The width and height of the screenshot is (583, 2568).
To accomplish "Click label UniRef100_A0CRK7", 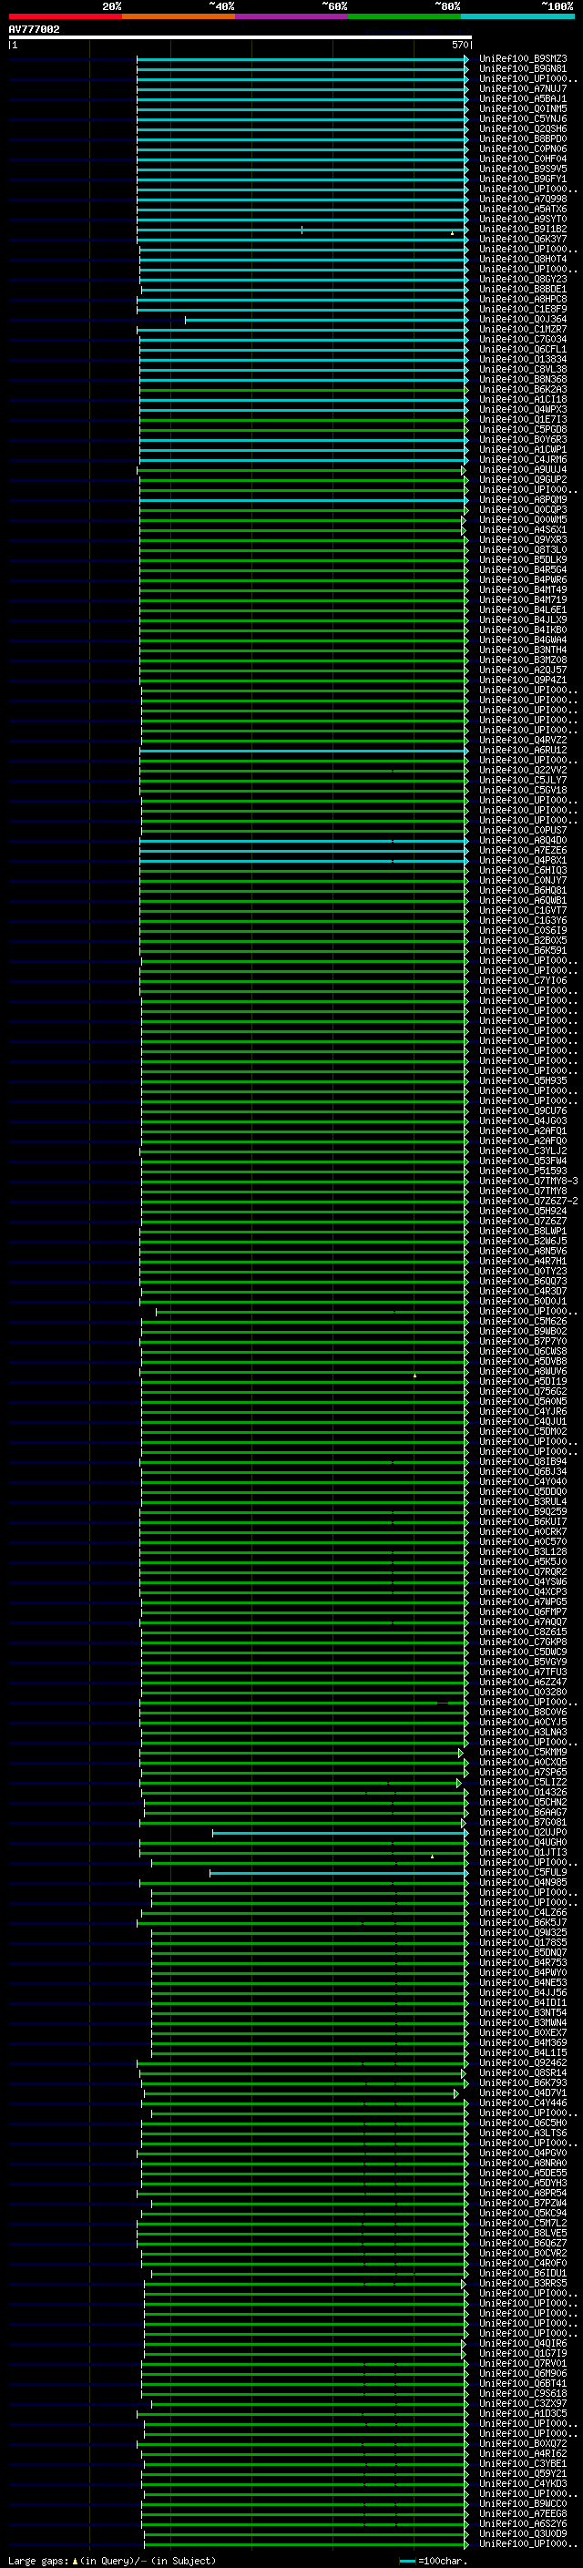I will (x=522, y=1531).
